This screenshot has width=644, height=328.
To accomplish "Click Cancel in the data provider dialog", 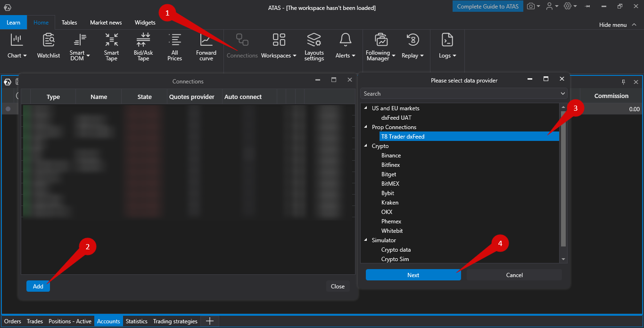I will click(x=514, y=275).
